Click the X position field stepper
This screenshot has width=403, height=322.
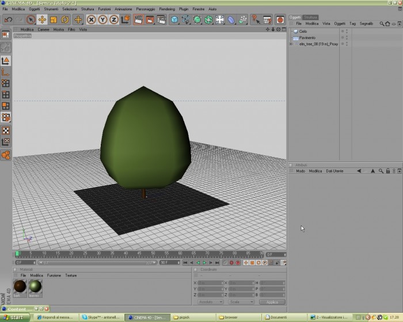point(222,283)
